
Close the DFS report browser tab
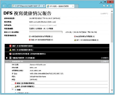(x=73, y=6)
